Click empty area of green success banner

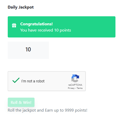point(94,27)
